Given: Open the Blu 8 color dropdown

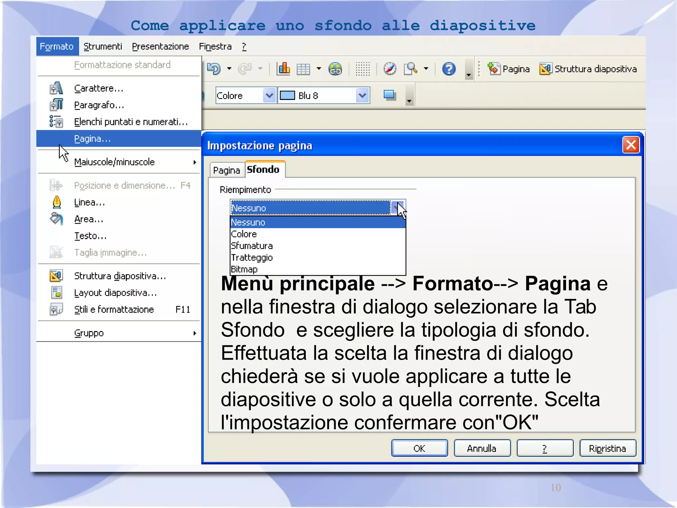Looking at the screenshot, I should 363,96.
